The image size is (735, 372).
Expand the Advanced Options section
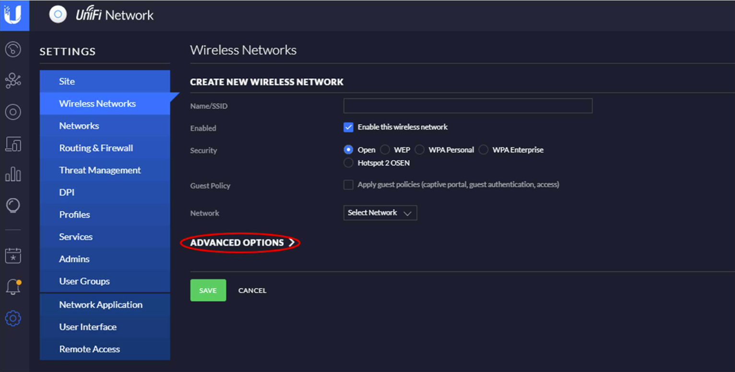242,243
